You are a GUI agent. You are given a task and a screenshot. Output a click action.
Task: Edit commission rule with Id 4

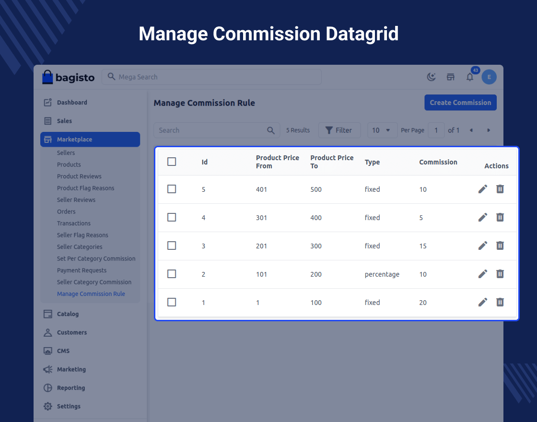click(482, 217)
